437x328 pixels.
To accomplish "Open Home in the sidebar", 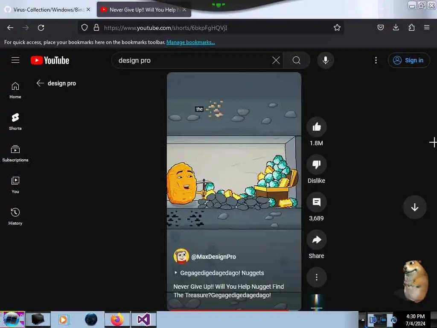I will pos(15,91).
